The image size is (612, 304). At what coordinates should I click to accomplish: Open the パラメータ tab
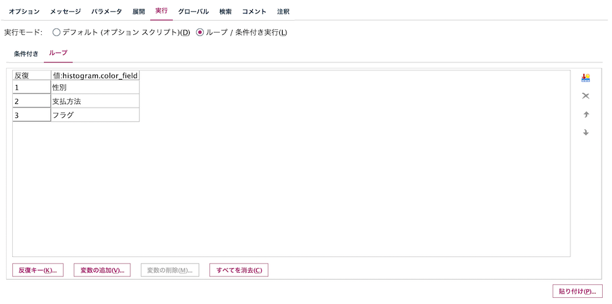click(x=106, y=12)
